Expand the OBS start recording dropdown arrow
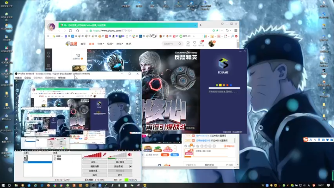This screenshot has height=188, width=334. point(131,166)
